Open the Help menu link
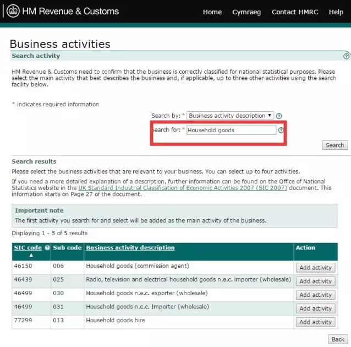The width and height of the screenshot is (351, 347). point(336,12)
